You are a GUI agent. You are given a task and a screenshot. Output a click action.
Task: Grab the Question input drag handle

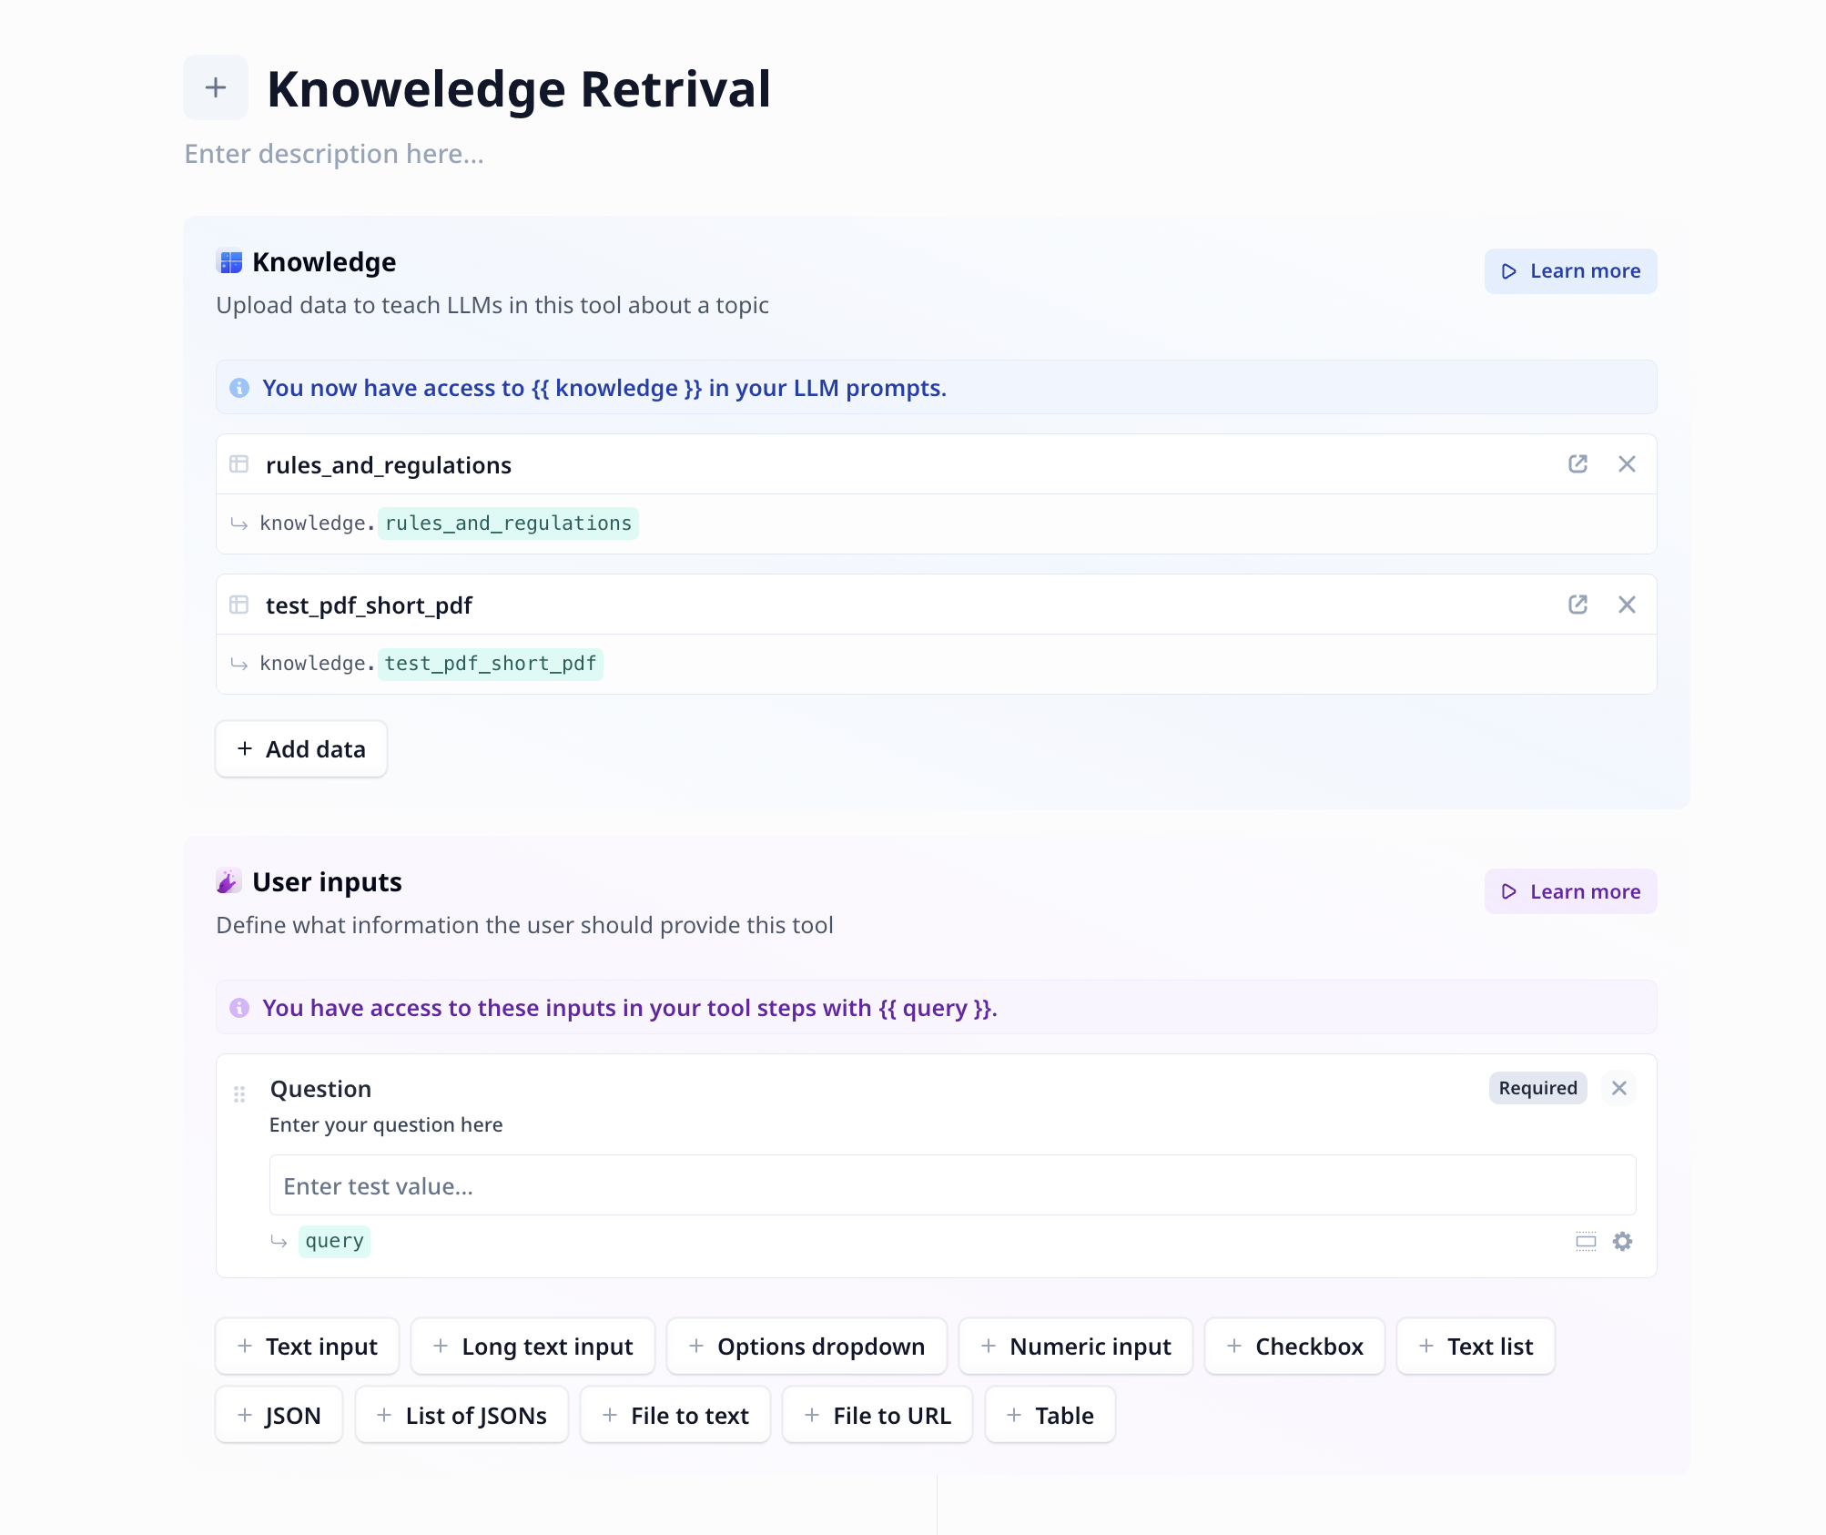point(239,1094)
